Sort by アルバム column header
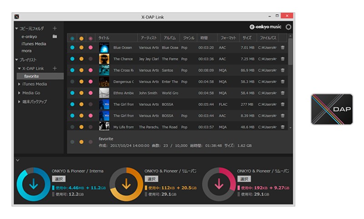This screenshot has height=219, width=364. click(170, 38)
